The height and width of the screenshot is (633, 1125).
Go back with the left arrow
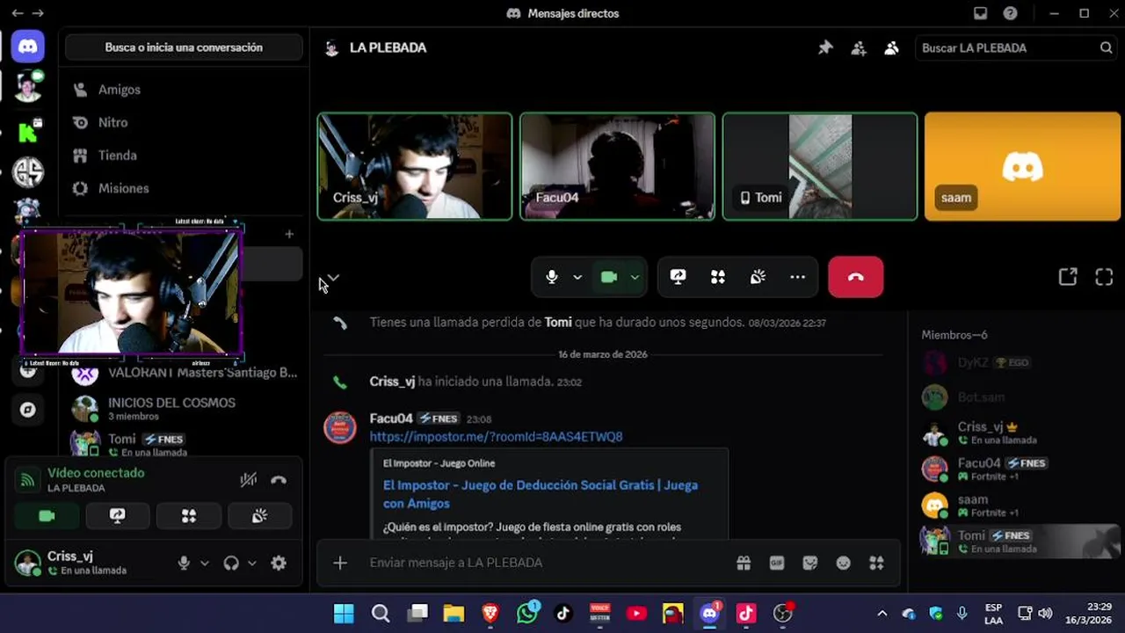(17, 13)
